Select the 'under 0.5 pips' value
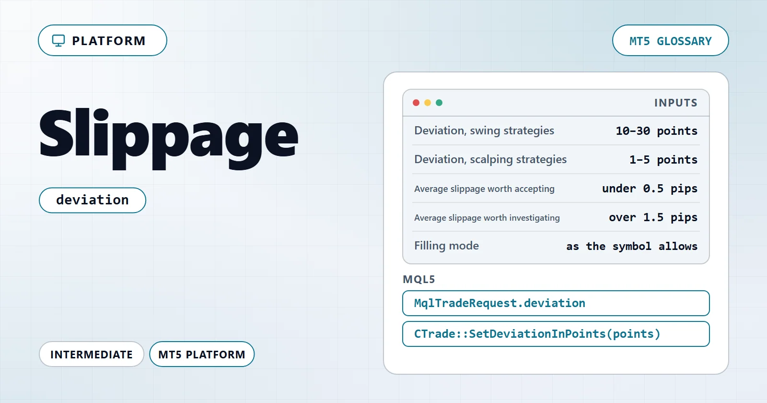This screenshot has height=403, width=767. coord(650,189)
